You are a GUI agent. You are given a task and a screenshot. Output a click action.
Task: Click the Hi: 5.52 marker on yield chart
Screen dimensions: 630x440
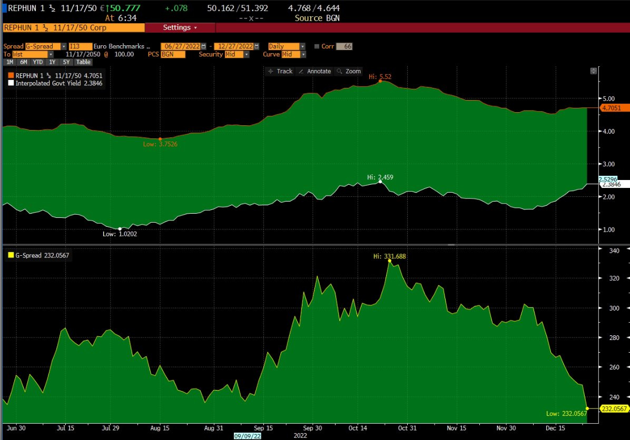(380, 81)
